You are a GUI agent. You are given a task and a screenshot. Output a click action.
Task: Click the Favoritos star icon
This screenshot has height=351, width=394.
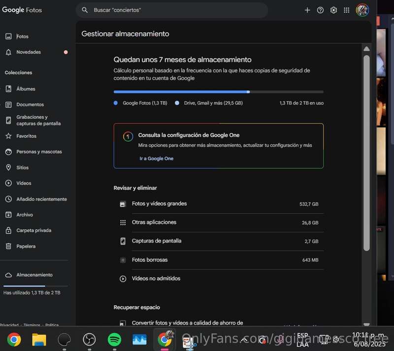click(8, 136)
